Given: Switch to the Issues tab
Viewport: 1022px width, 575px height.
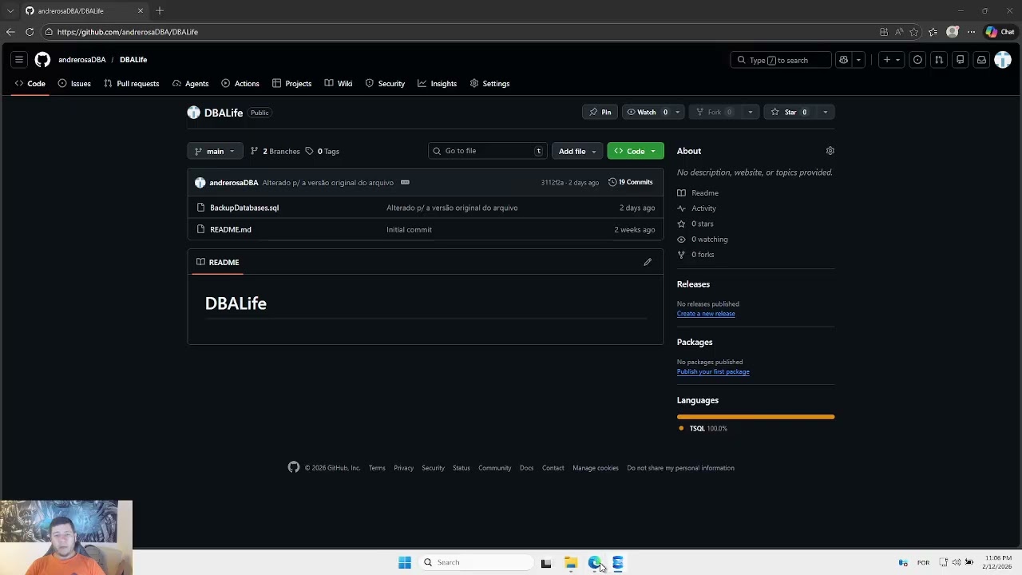Looking at the screenshot, I should tap(74, 84).
